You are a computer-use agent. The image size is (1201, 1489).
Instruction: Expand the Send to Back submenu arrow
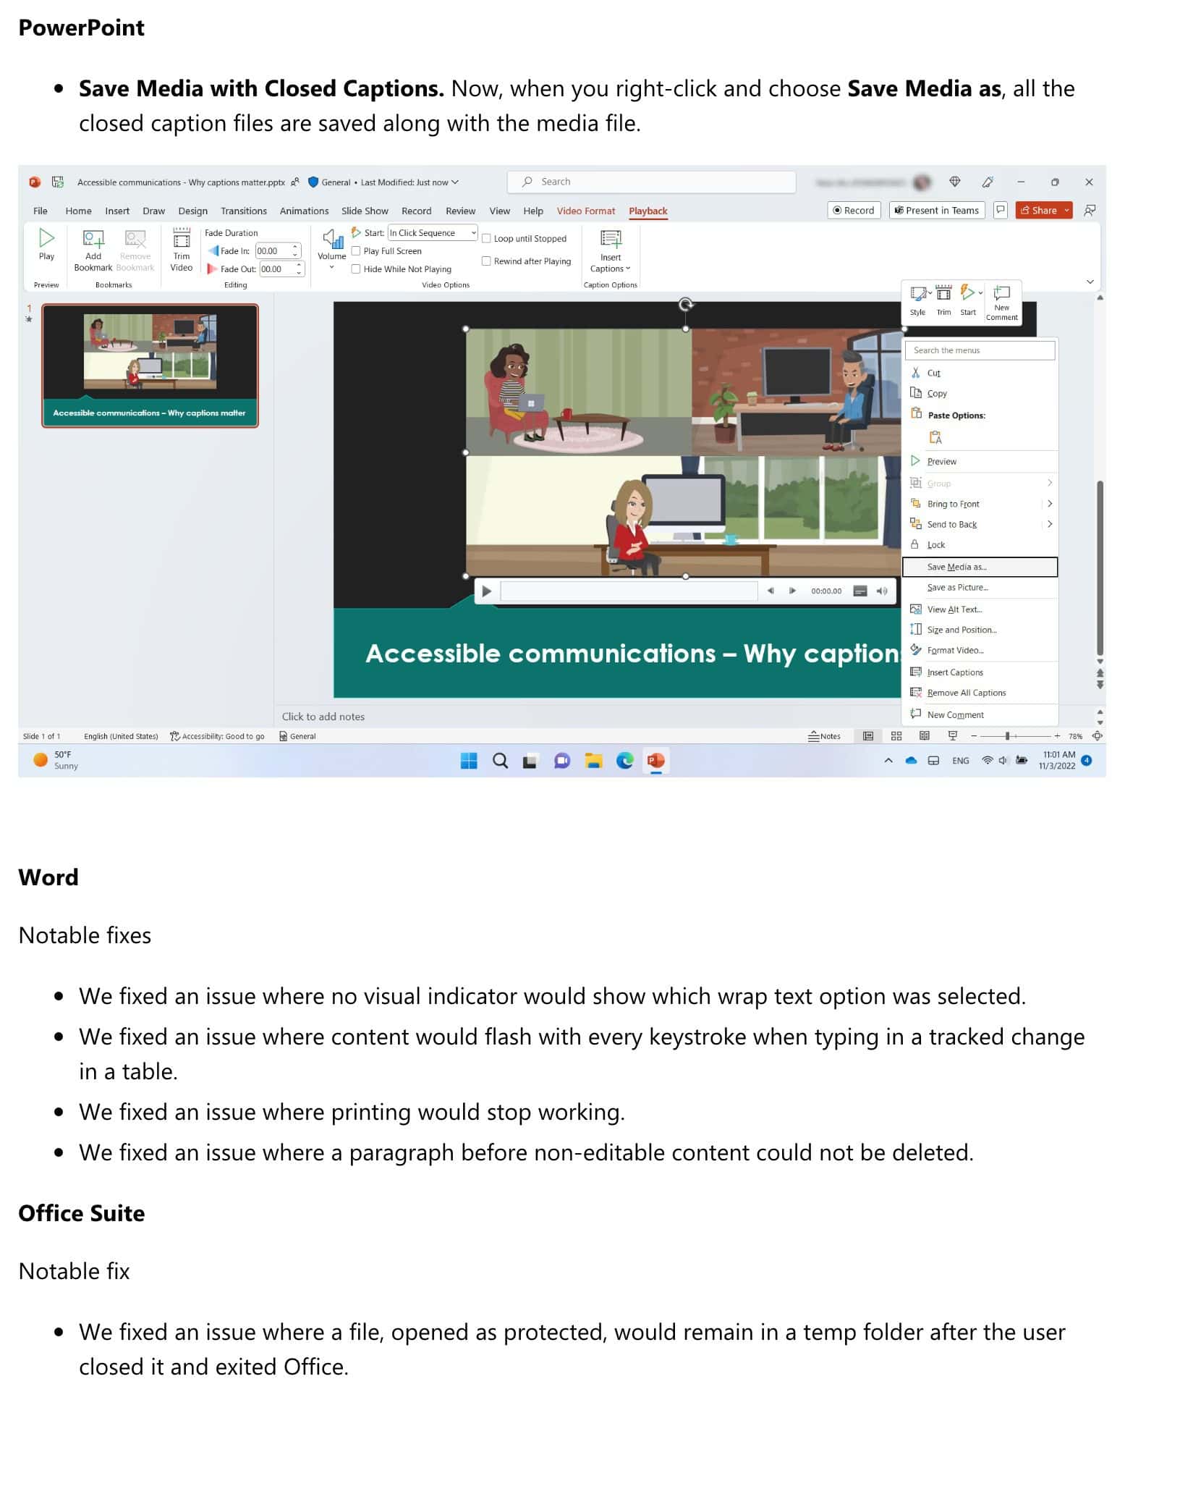pos(1050,524)
